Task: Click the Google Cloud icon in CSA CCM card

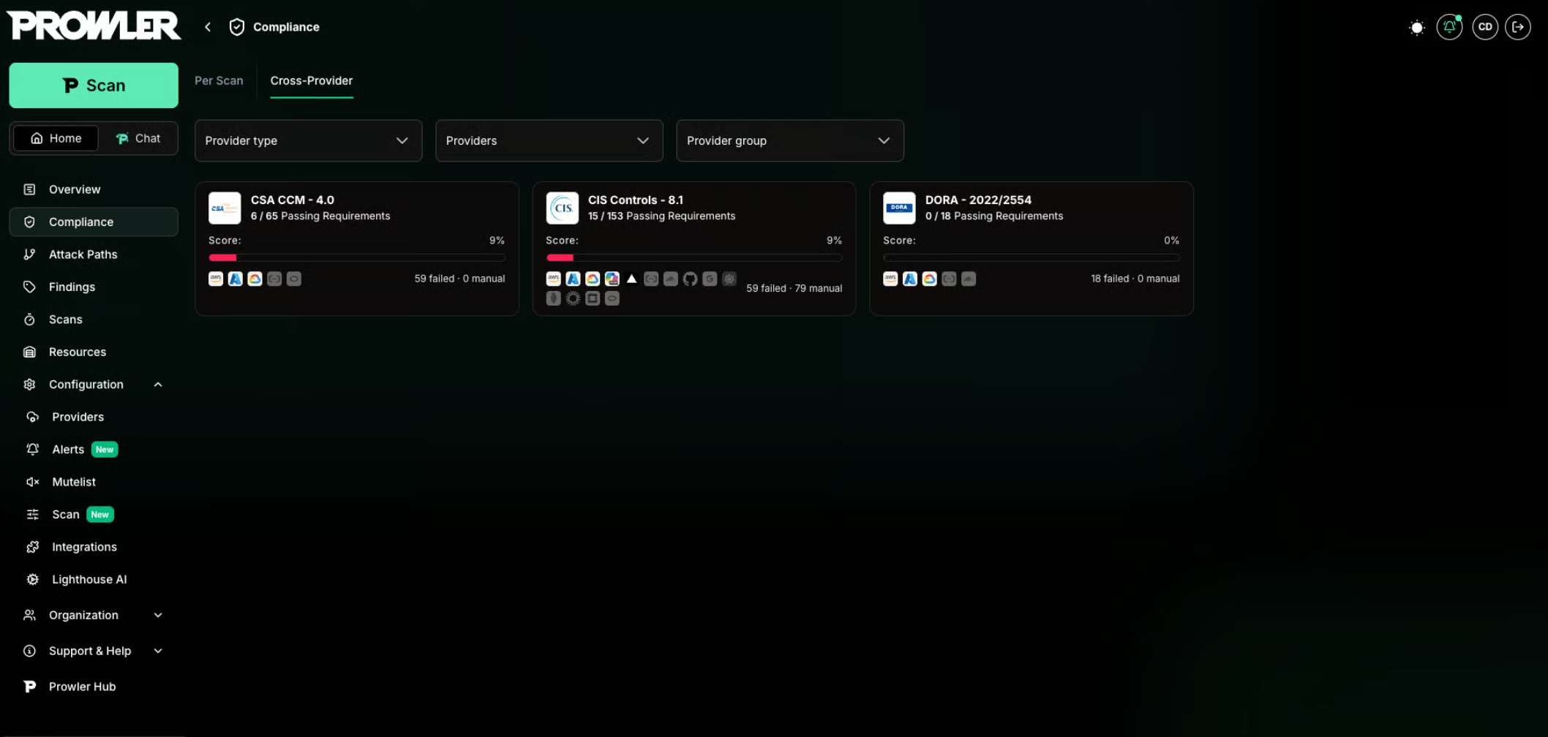Action: tap(255, 279)
